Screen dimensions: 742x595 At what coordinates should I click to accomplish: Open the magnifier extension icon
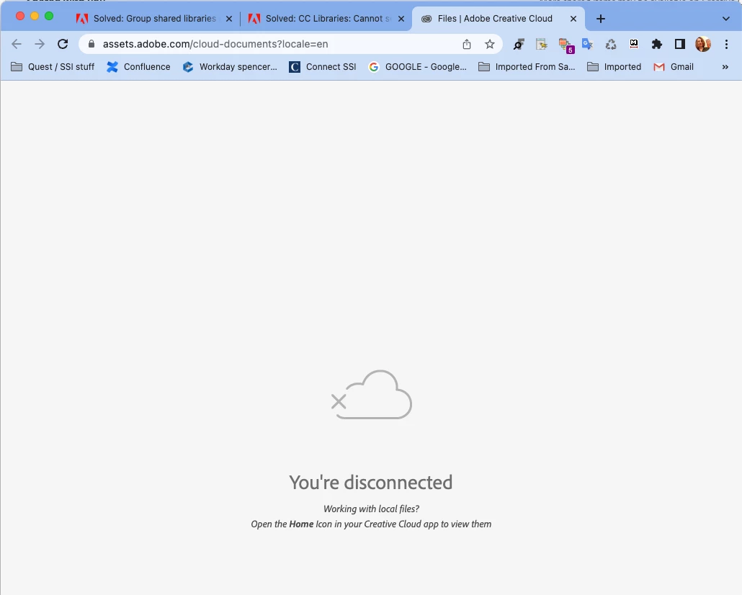pyautogui.click(x=519, y=45)
